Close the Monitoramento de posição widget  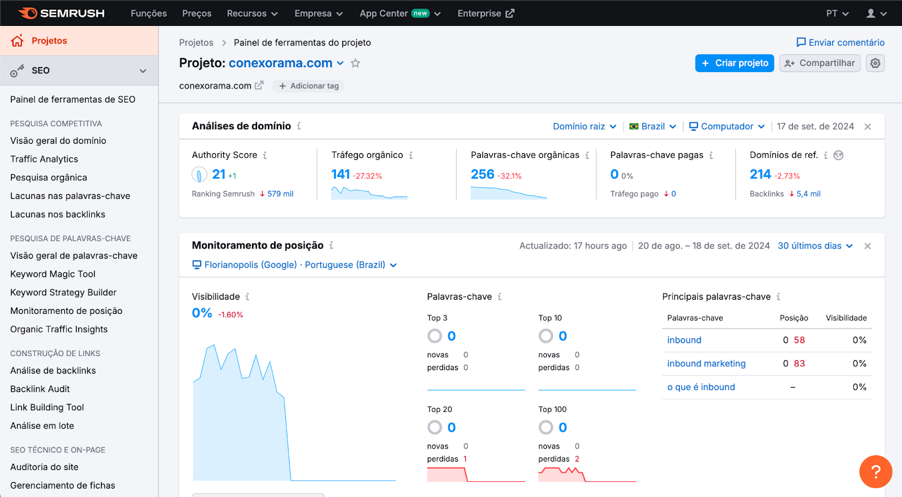coord(868,246)
